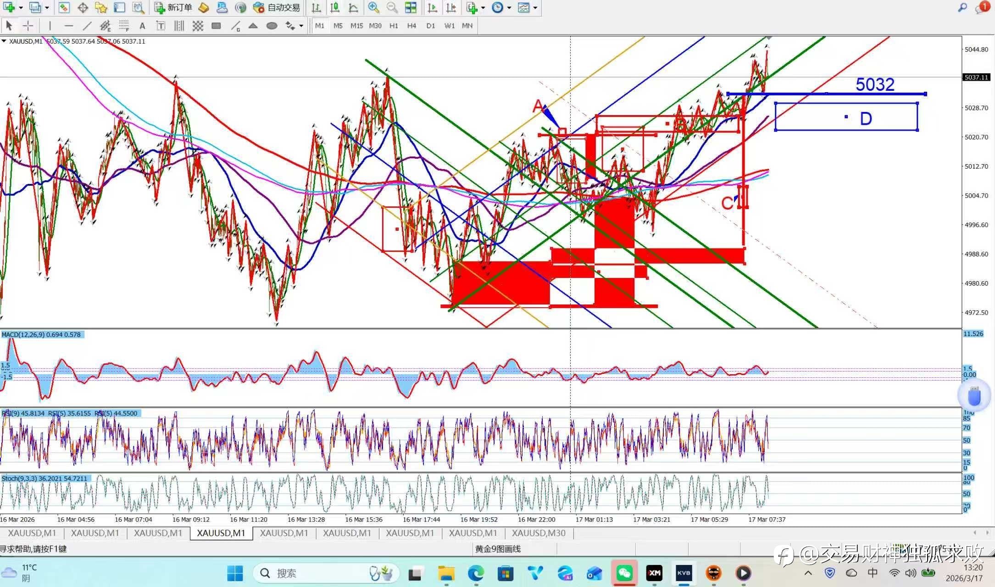Pick the ellipse drawing tool
Image resolution: width=995 pixels, height=587 pixels.
click(272, 26)
